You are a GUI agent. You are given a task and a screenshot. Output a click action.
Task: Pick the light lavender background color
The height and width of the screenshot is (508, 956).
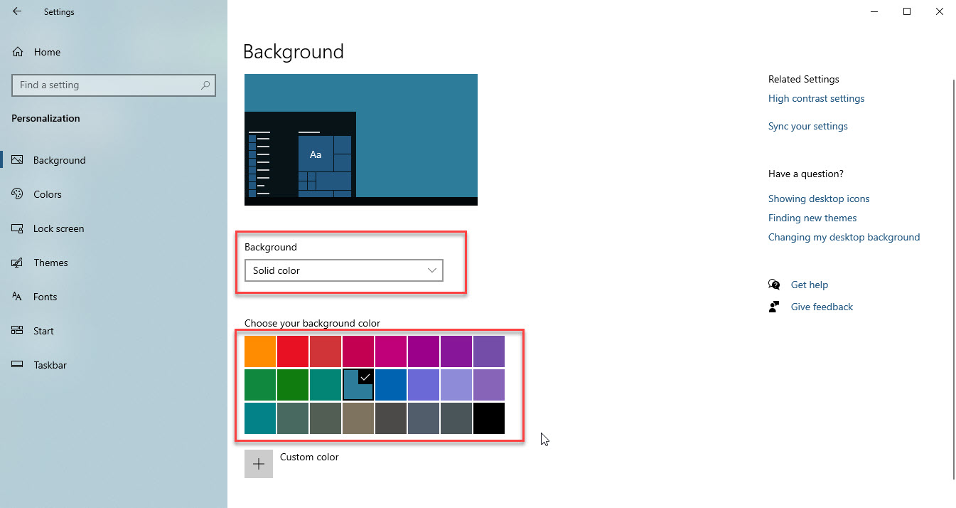pos(456,385)
